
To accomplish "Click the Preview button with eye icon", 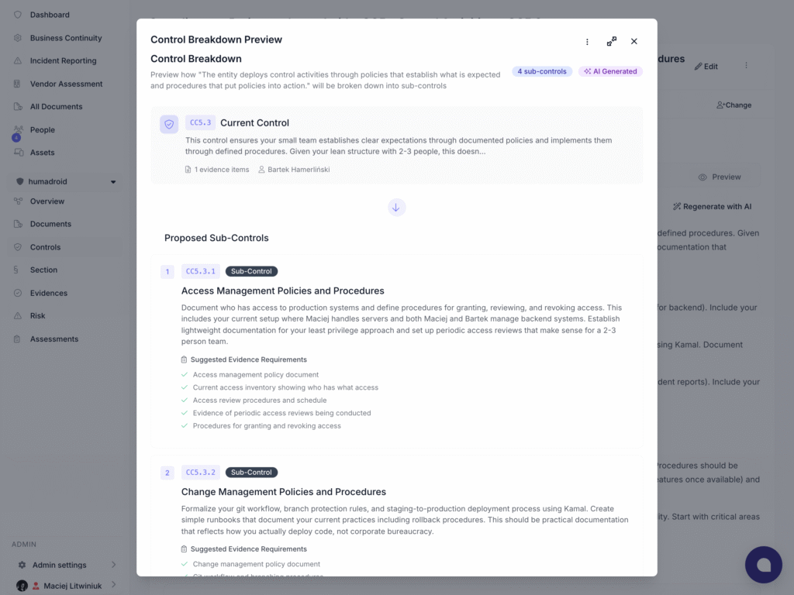I will coord(719,177).
